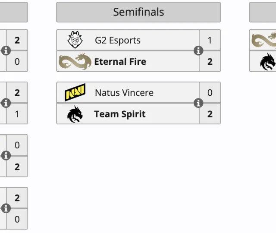Click the Team Spirit logo in the finals bracket

[x=268, y=62]
